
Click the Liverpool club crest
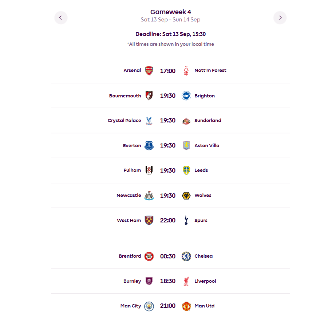pos(186,281)
